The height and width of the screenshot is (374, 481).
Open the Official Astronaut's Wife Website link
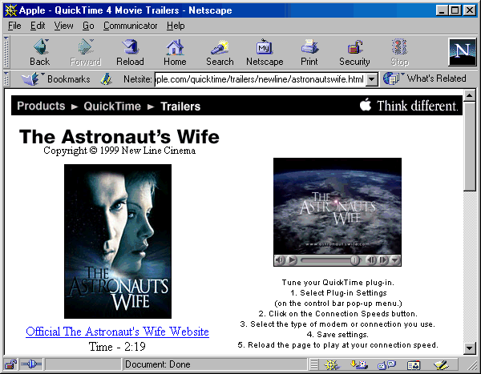[x=117, y=332]
